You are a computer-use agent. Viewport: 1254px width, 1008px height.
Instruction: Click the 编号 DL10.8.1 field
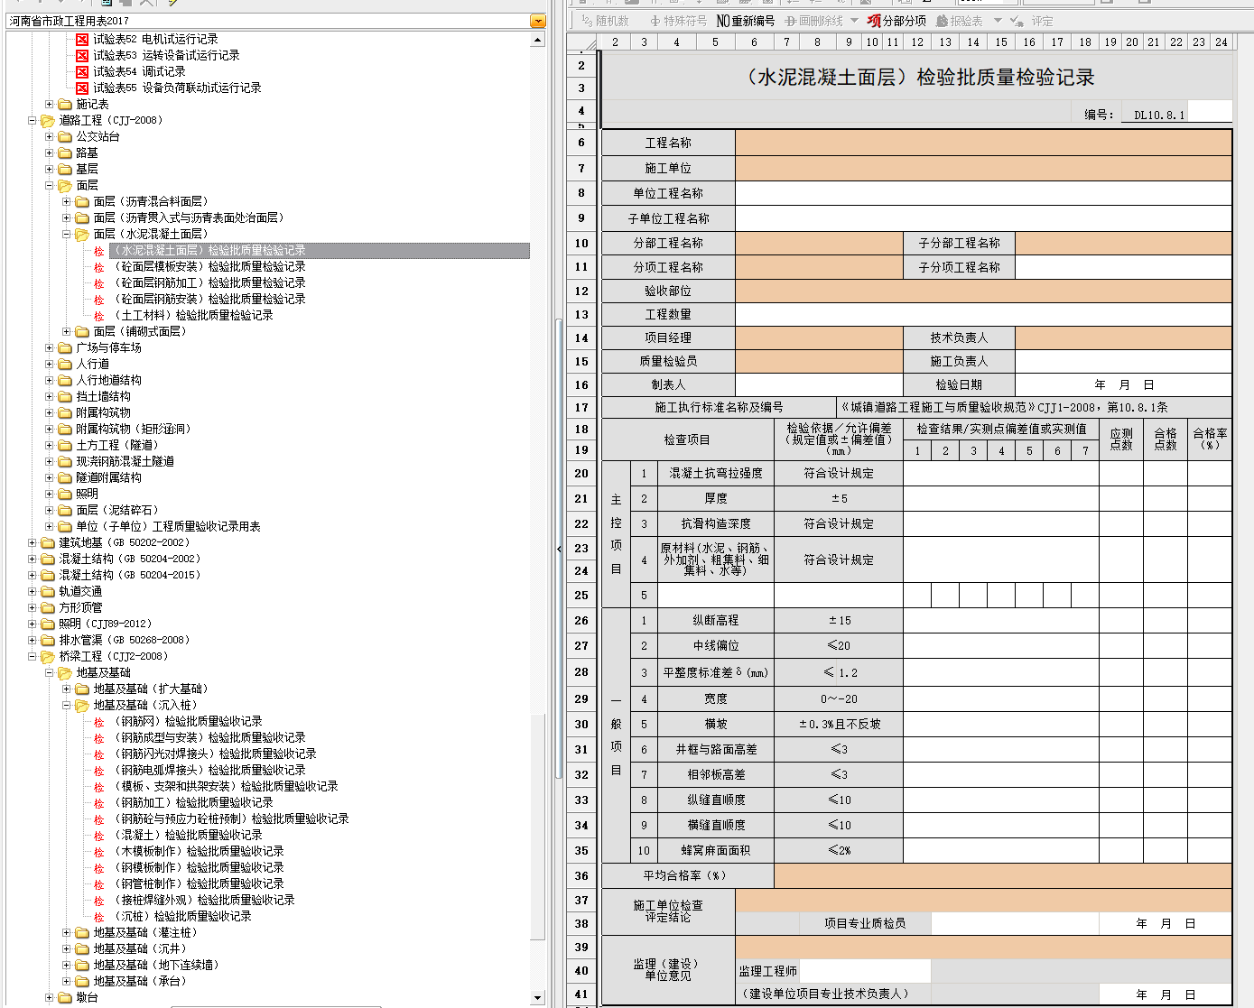point(1159,115)
